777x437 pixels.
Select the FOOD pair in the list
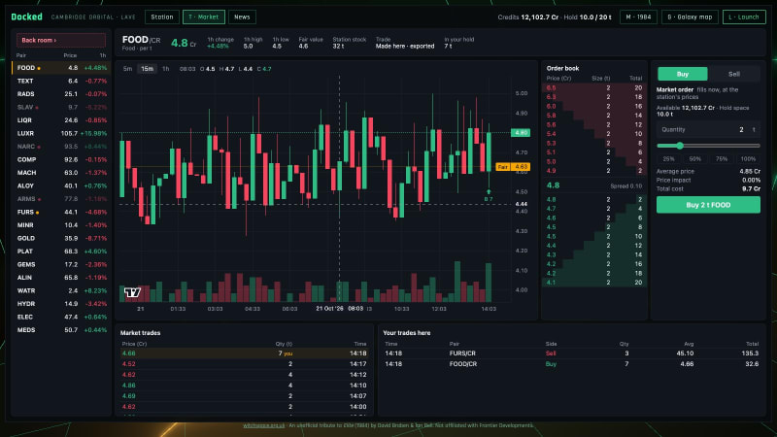tap(60, 68)
